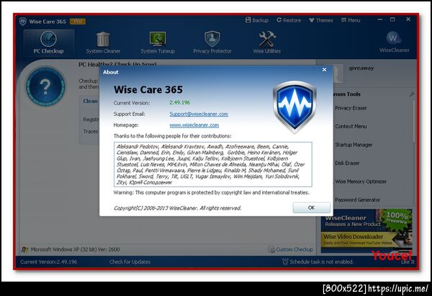Click the Copyright WiseCleaner text
432x296 pixels.
(x=177, y=208)
